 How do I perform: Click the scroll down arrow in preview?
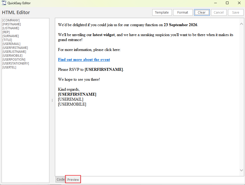click(241, 170)
